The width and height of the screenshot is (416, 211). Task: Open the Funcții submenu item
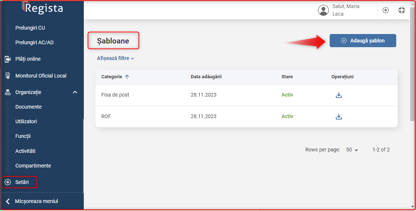point(23,136)
